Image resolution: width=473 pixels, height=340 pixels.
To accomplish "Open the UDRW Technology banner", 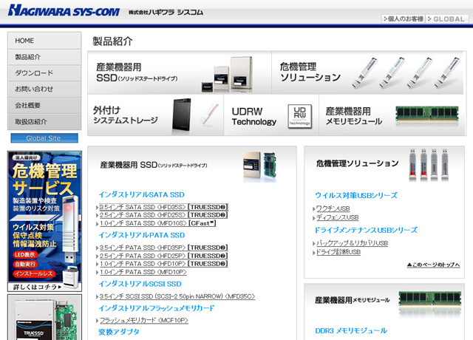I will [271, 115].
